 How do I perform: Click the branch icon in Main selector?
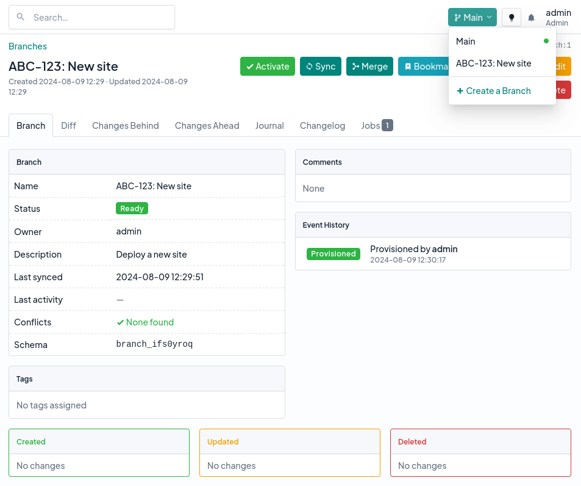click(457, 18)
